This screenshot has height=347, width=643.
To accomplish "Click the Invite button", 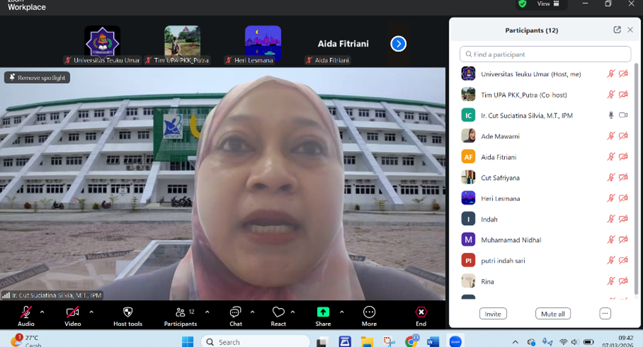I will point(493,314).
